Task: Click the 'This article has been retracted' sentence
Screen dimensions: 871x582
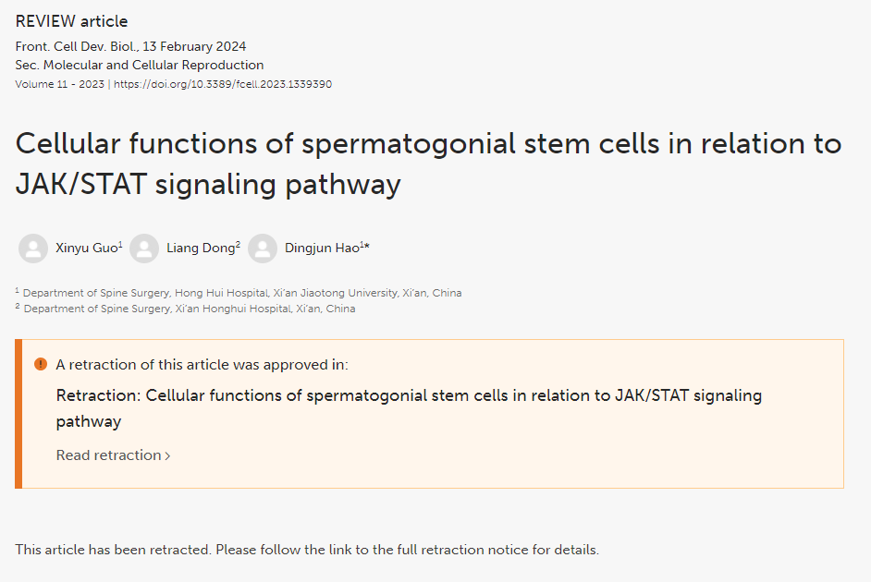Action: [307, 550]
